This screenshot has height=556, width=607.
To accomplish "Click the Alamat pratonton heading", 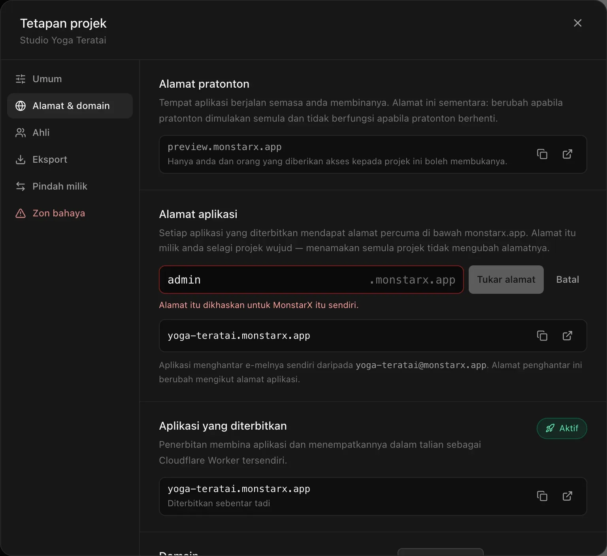I will 204,84.
